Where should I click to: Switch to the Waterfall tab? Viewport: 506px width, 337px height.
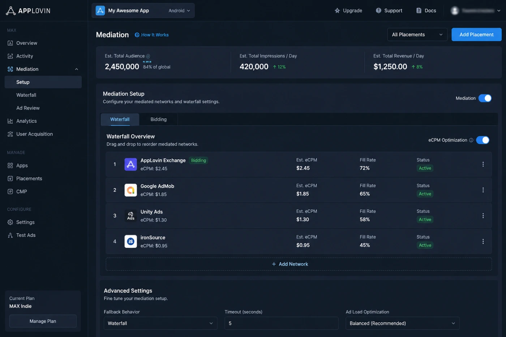click(x=120, y=120)
